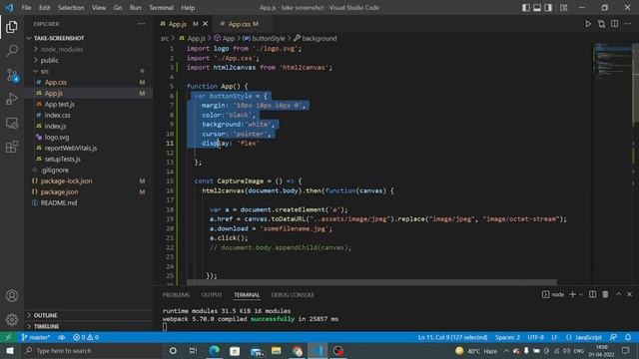The height and width of the screenshot is (359, 639).
Task: Toggle Secondary Side Bar layout button
Action: click(548, 8)
